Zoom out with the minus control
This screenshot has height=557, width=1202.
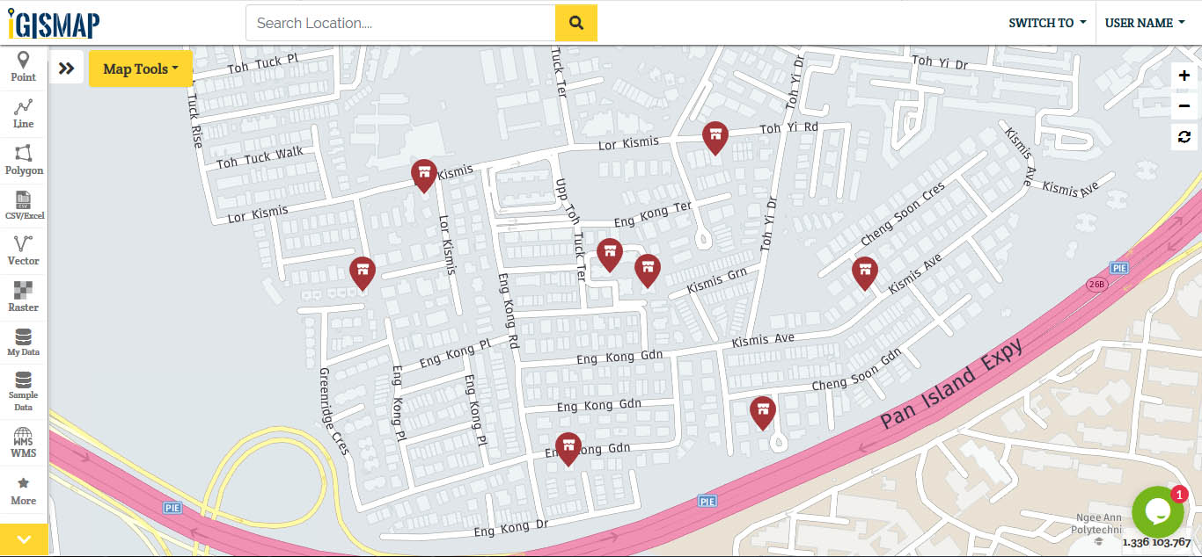[1184, 106]
